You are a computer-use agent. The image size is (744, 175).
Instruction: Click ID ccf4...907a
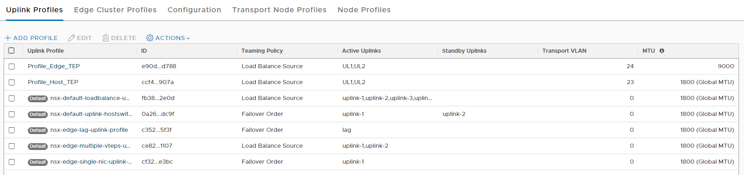[158, 82]
